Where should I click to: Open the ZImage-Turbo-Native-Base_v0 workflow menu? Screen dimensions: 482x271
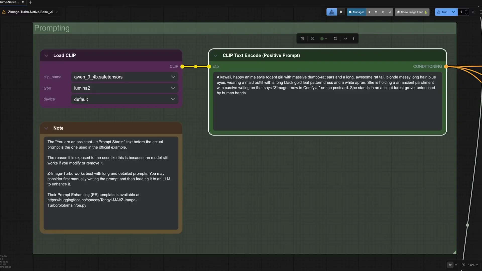click(57, 12)
